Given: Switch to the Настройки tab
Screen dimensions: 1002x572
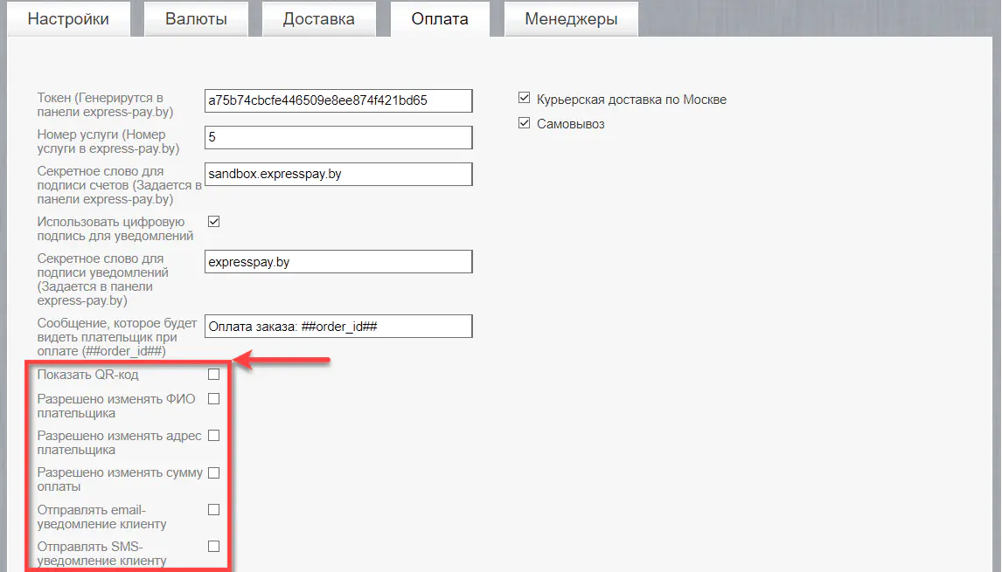Looking at the screenshot, I should (x=68, y=17).
